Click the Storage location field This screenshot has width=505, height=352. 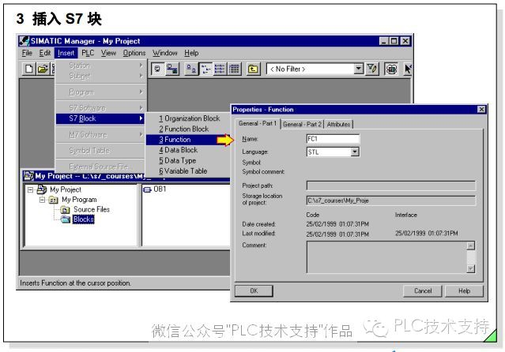(x=390, y=200)
